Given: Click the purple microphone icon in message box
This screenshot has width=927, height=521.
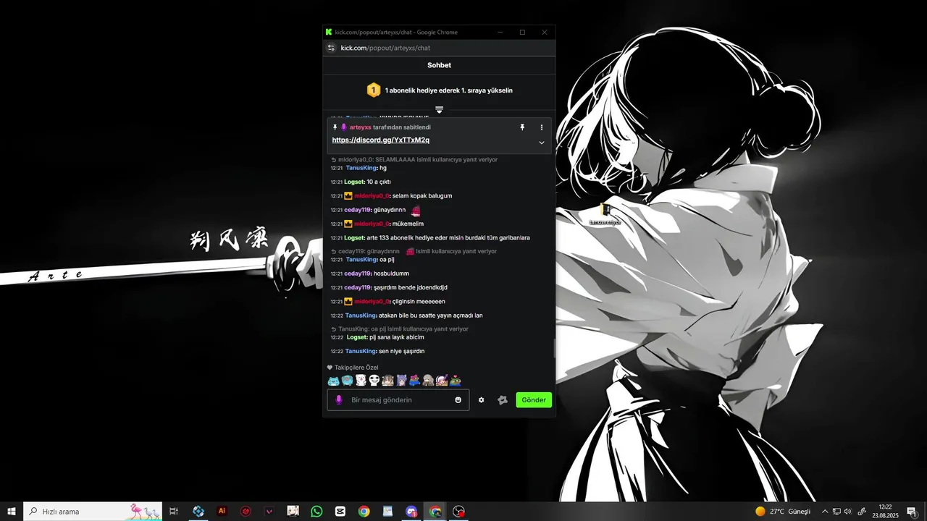Looking at the screenshot, I should pos(338,399).
